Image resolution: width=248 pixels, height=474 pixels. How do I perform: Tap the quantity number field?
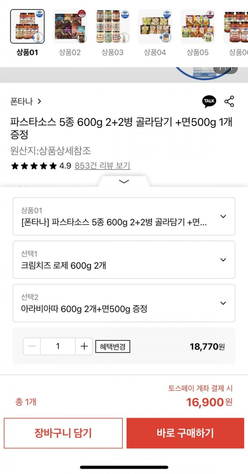(58, 346)
